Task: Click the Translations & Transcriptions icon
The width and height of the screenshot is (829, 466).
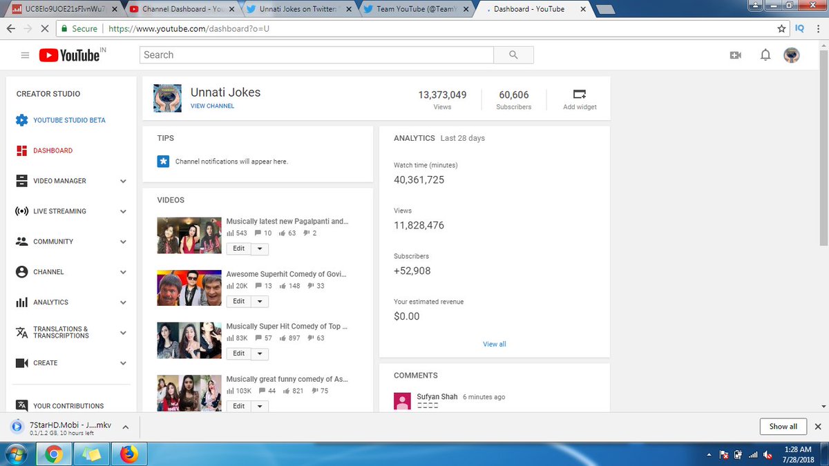Action: (x=21, y=333)
